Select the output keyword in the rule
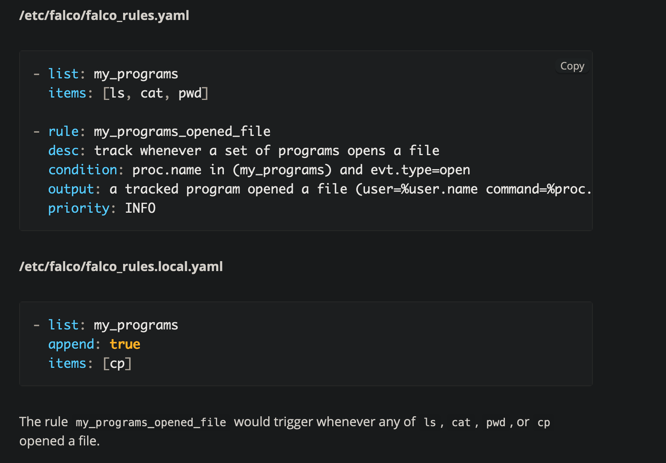The width and height of the screenshot is (666, 463). (x=71, y=189)
